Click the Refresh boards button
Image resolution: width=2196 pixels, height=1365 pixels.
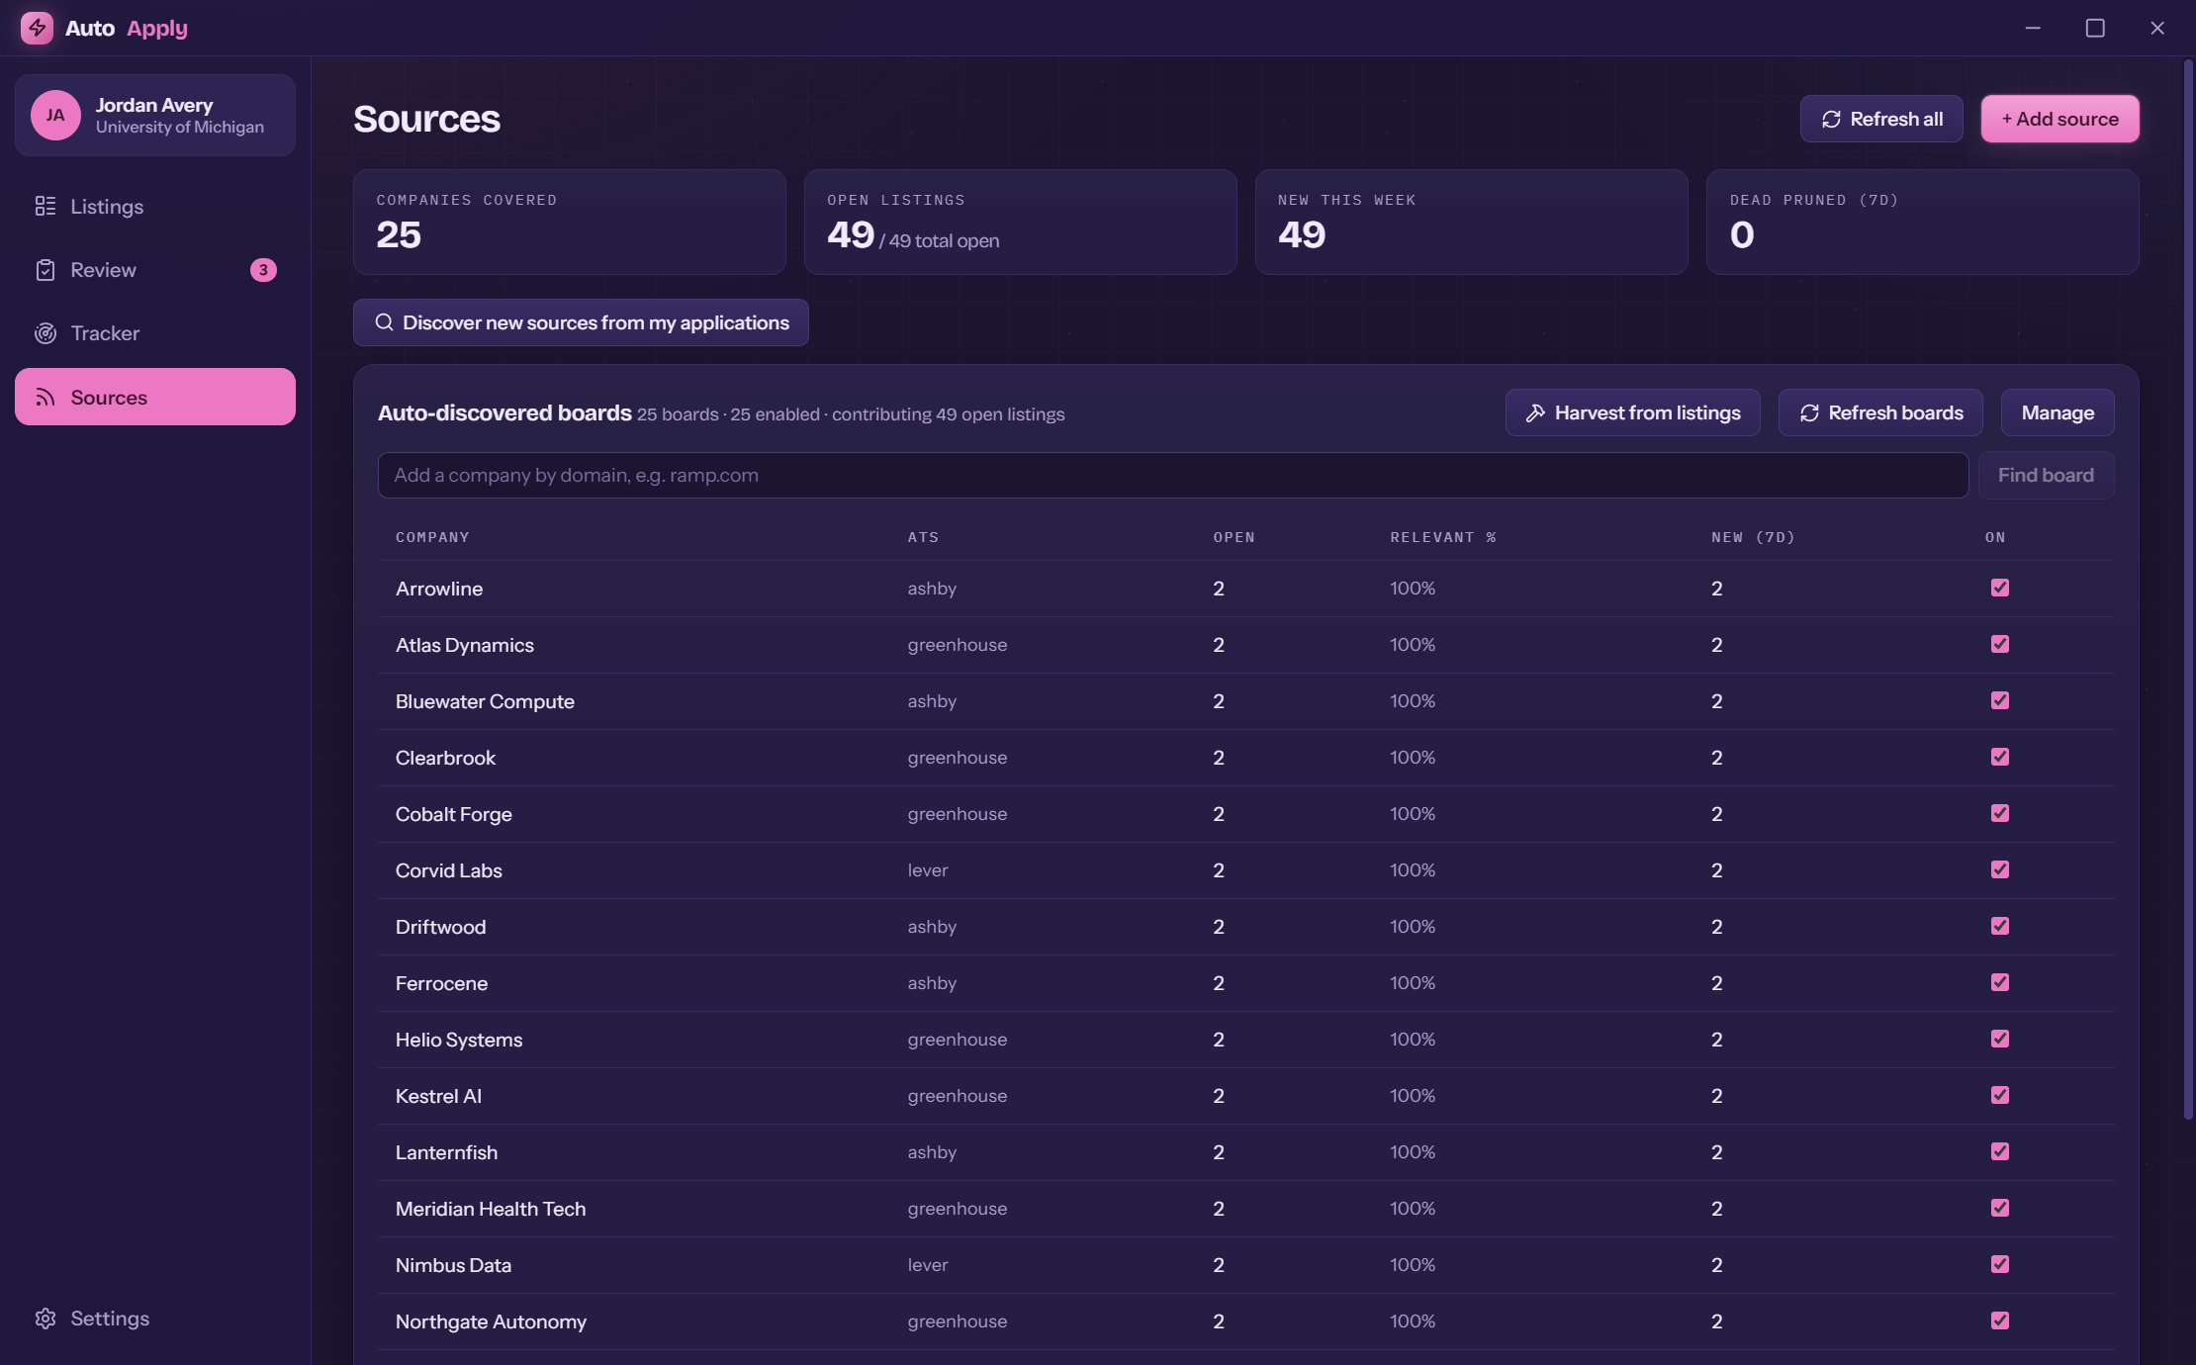(x=1880, y=412)
